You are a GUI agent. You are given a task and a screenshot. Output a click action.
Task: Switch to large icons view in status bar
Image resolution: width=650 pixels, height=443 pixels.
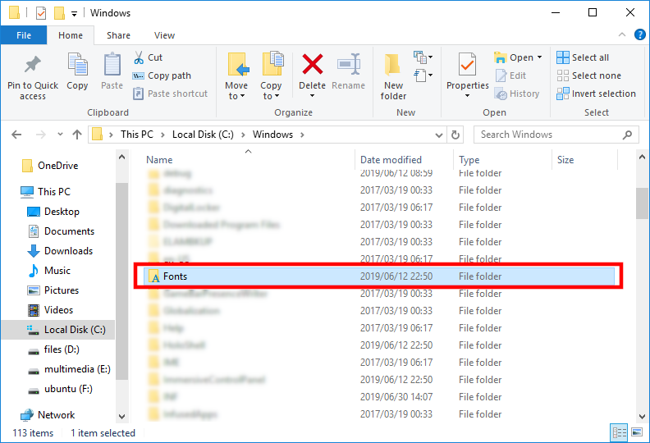635,432
